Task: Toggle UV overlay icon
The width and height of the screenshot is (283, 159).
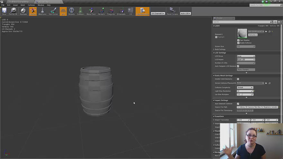Action: click(x=131, y=11)
